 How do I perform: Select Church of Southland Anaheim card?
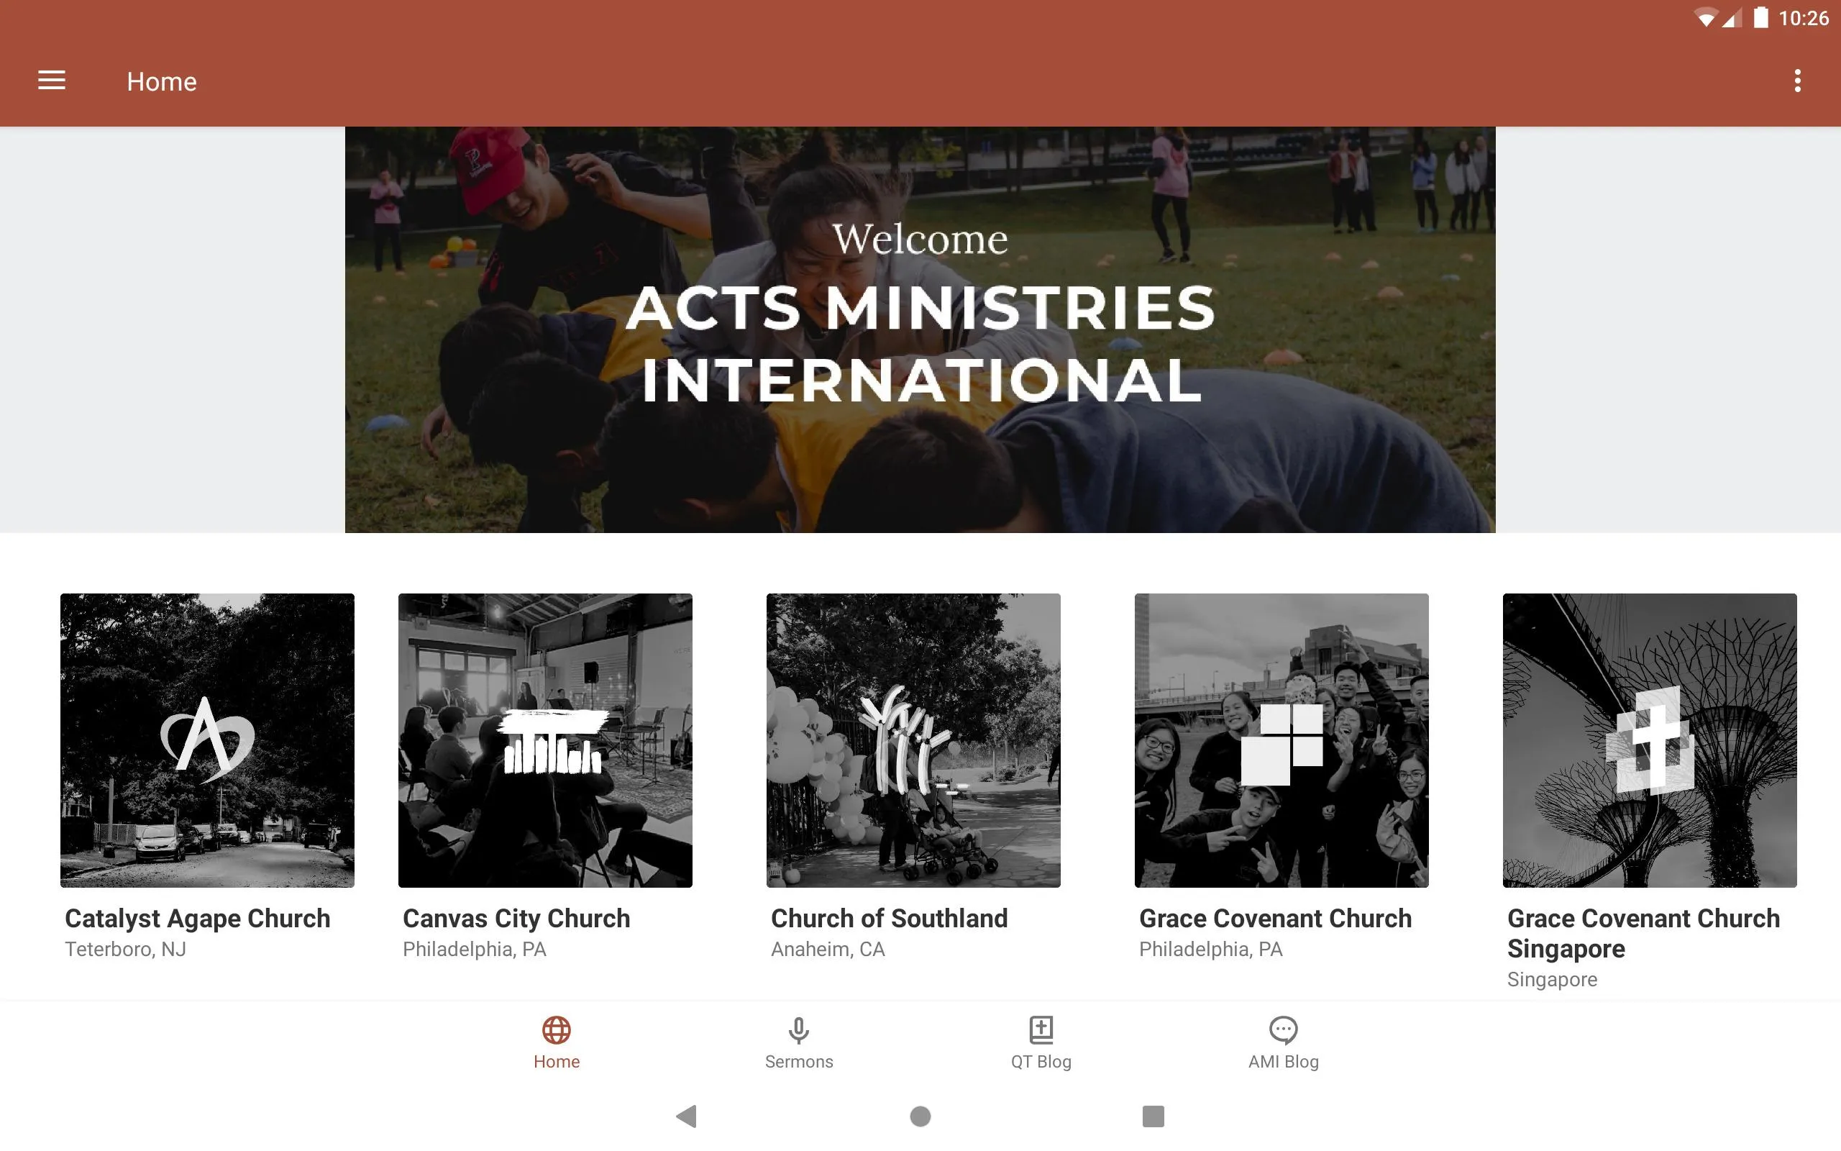click(x=912, y=777)
